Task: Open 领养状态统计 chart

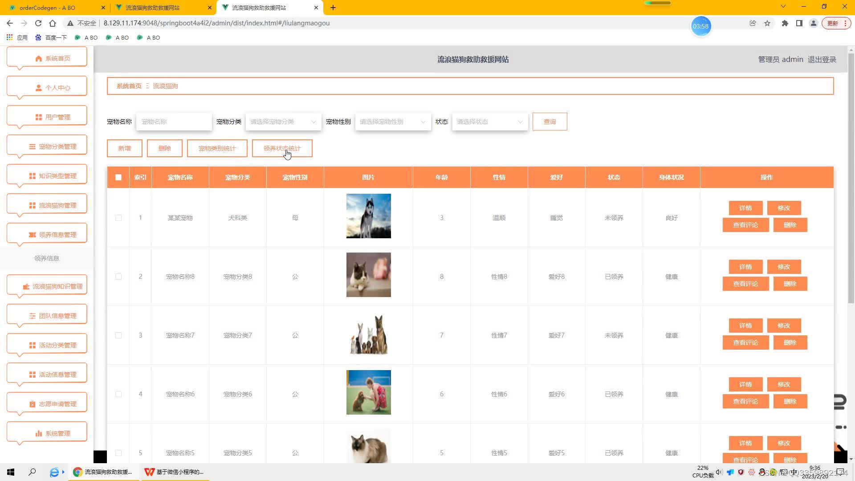Action: point(282,148)
